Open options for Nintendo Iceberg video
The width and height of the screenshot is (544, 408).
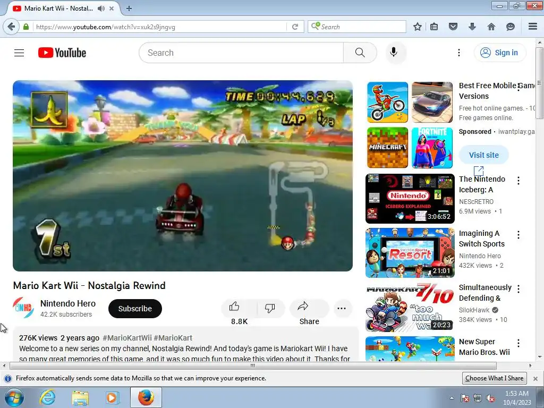pyautogui.click(x=518, y=181)
